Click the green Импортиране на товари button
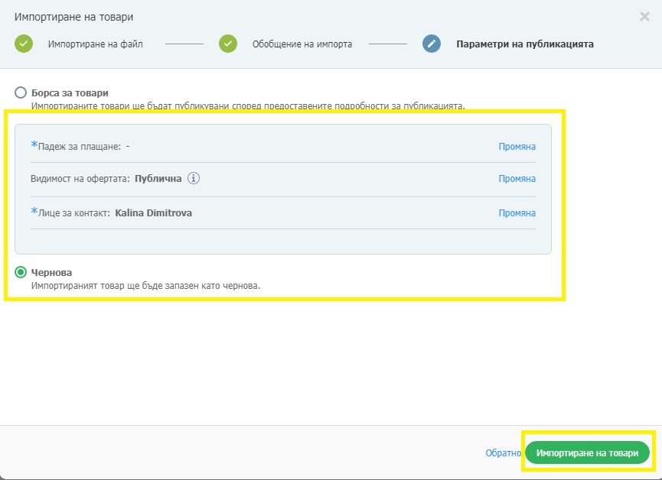Viewport: 662px width, 480px height. pos(587,453)
